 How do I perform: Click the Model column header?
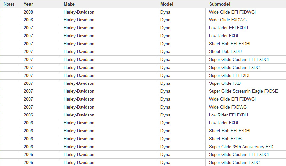tap(167, 4)
